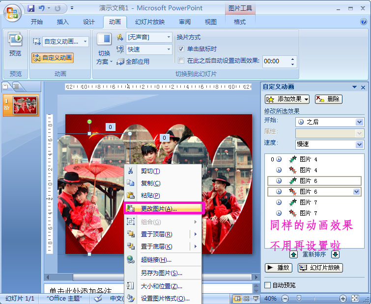This screenshot has height=304, width=371.
Task: Click the 幻灯片放映 button in the task pane
Action: (x=320, y=268)
